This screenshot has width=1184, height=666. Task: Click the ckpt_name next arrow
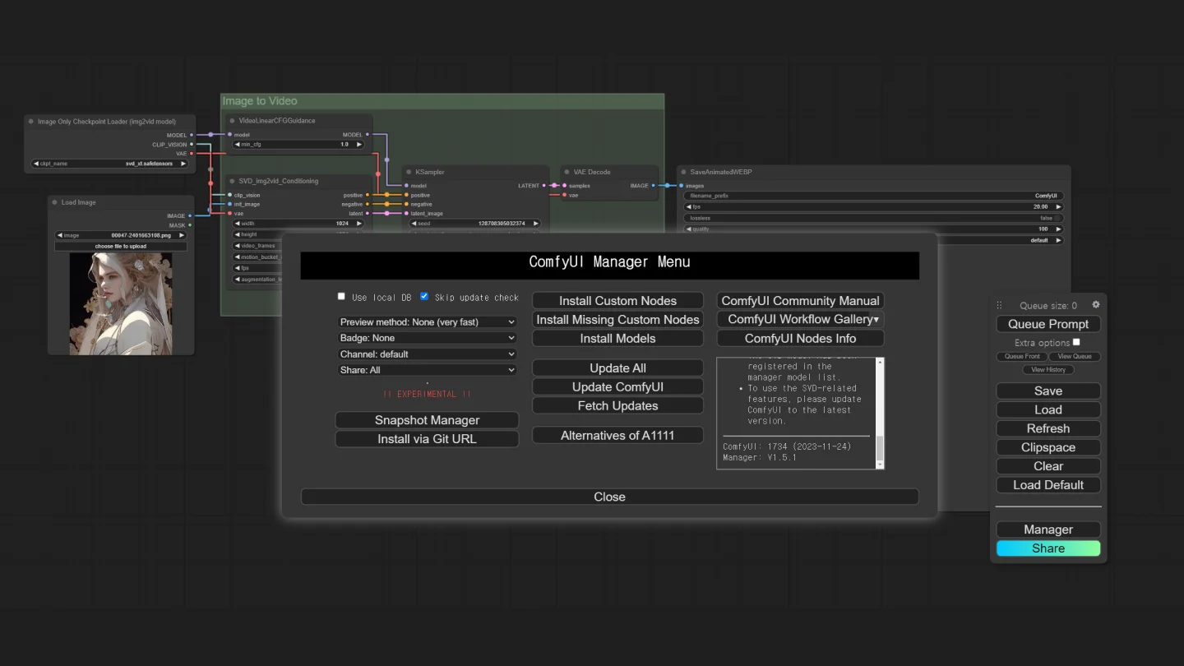(183, 164)
